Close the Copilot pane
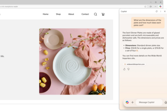Image resolution: width=167 pixels, height=111 pixels. [165, 11]
